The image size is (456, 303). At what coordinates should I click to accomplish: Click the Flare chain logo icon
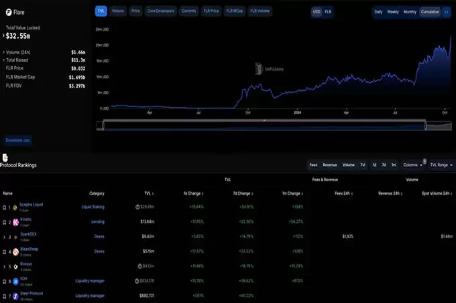tap(9, 12)
